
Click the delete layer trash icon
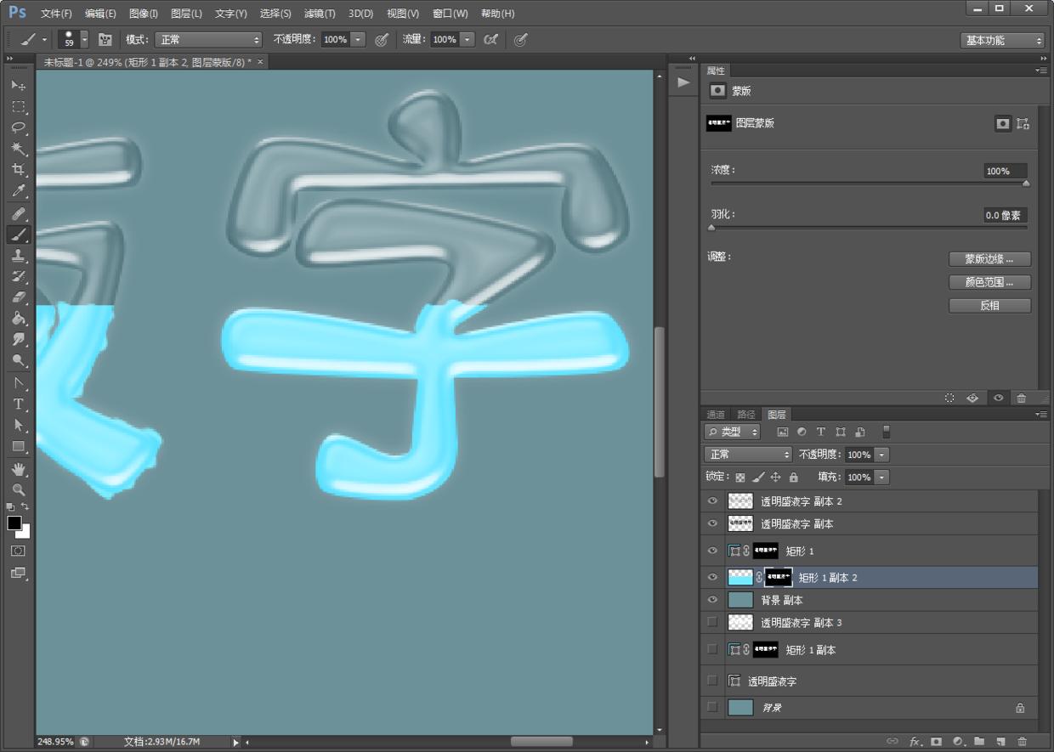coord(1022,741)
